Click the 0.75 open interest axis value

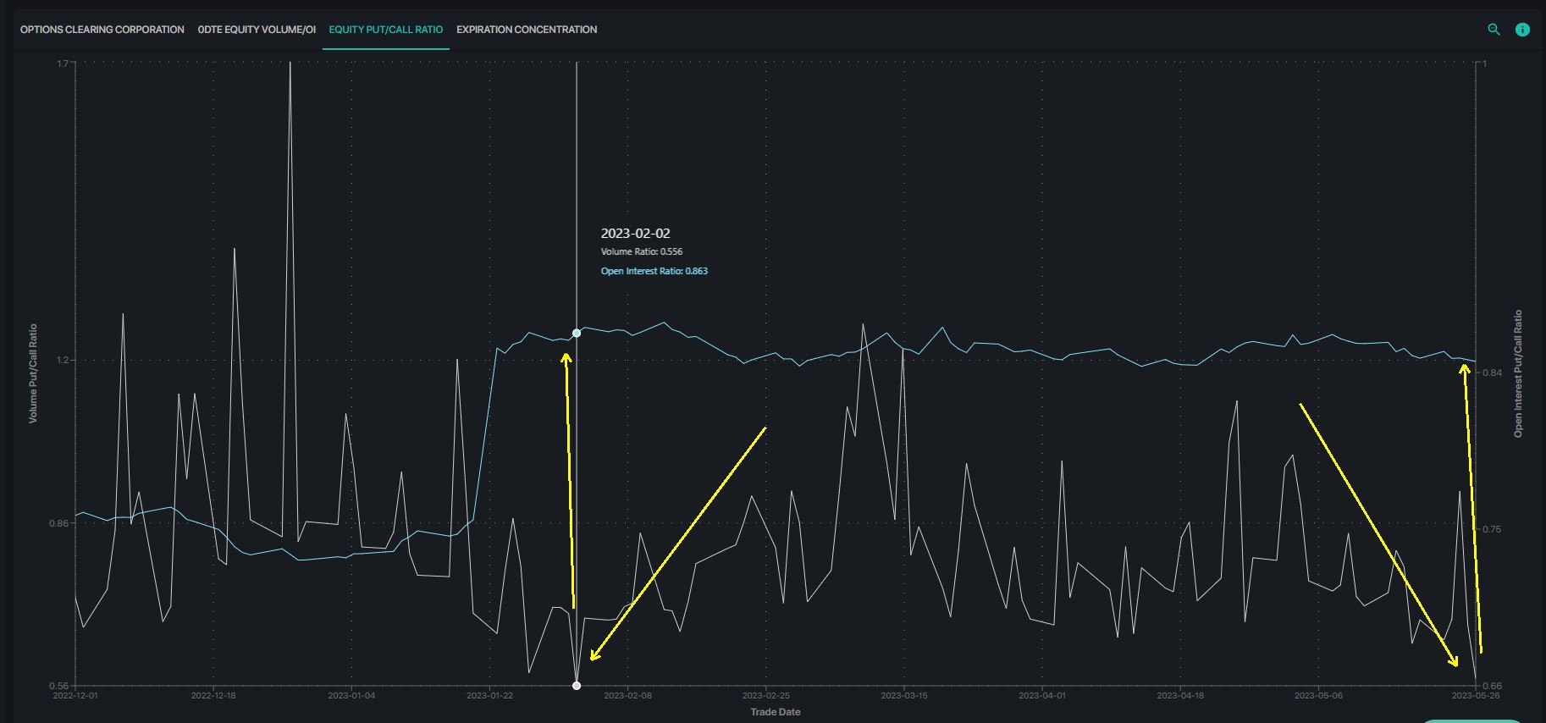[x=1492, y=529]
